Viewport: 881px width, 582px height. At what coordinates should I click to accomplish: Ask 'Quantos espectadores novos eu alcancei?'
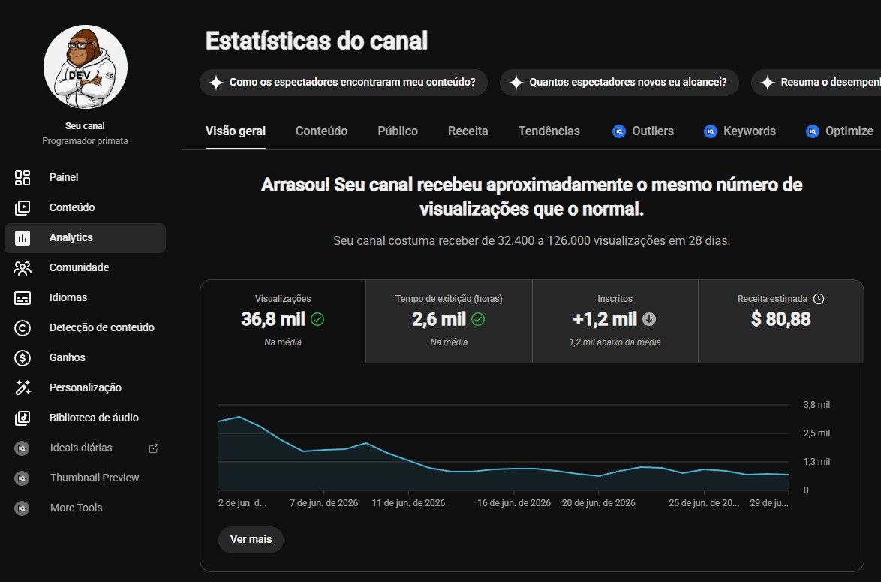click(619, 83)
